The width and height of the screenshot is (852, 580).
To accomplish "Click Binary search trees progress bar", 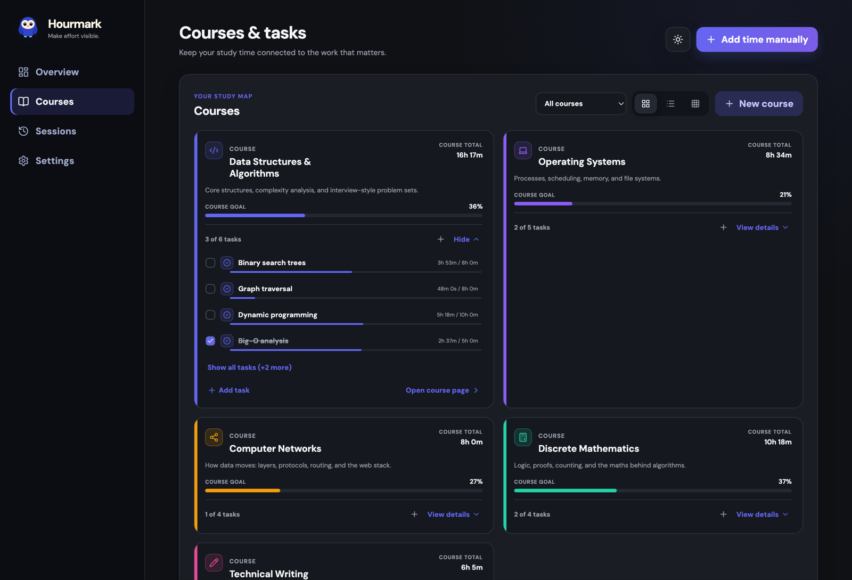I will coord(356,272).
